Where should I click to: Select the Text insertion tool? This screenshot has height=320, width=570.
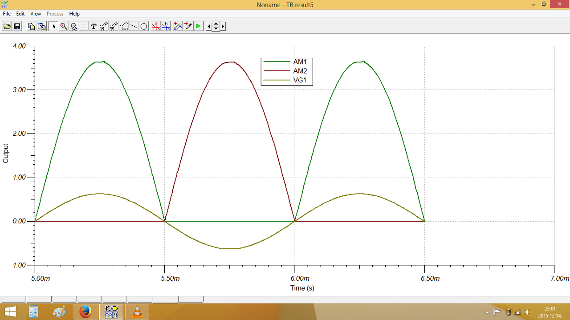[x=94, y=26]
